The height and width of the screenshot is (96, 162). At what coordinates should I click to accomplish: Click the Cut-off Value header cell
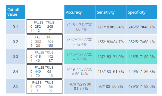click(x=15, y=12)
